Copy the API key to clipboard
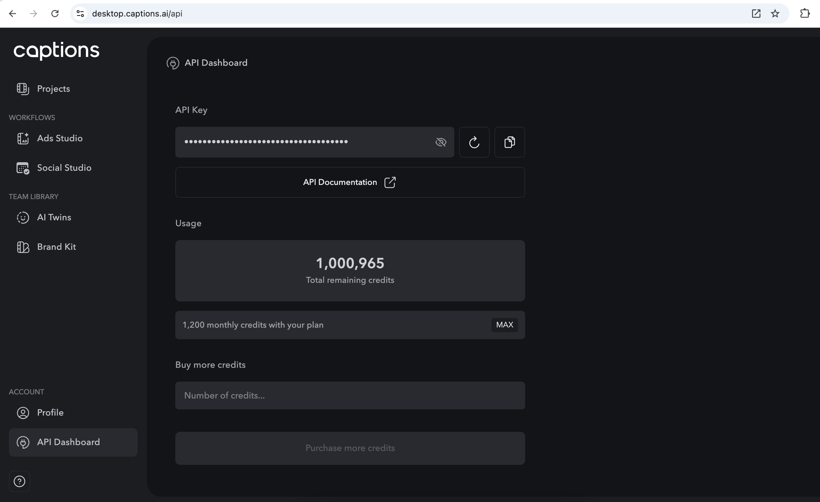Viewport: 820px width, 502px height. [509, 142]
